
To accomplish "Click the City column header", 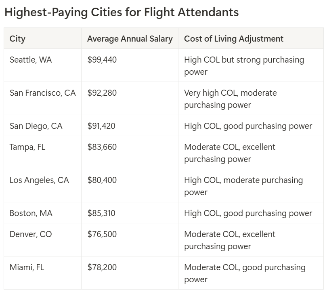I will click(x=17, y=39).
